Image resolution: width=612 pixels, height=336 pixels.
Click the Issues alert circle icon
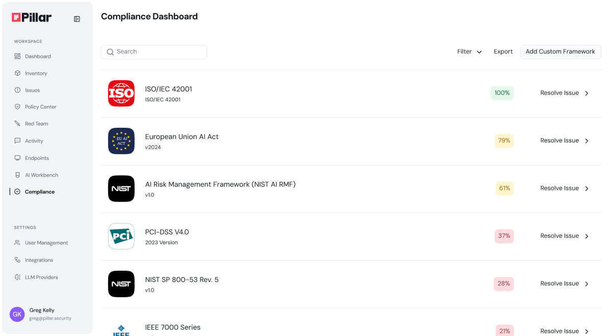pyautogui.click(x=17, y=90)
